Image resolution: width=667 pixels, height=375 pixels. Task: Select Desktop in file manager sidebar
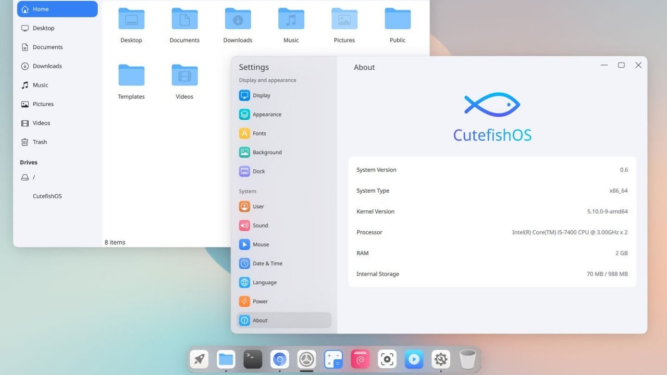[x=57, y=28]
